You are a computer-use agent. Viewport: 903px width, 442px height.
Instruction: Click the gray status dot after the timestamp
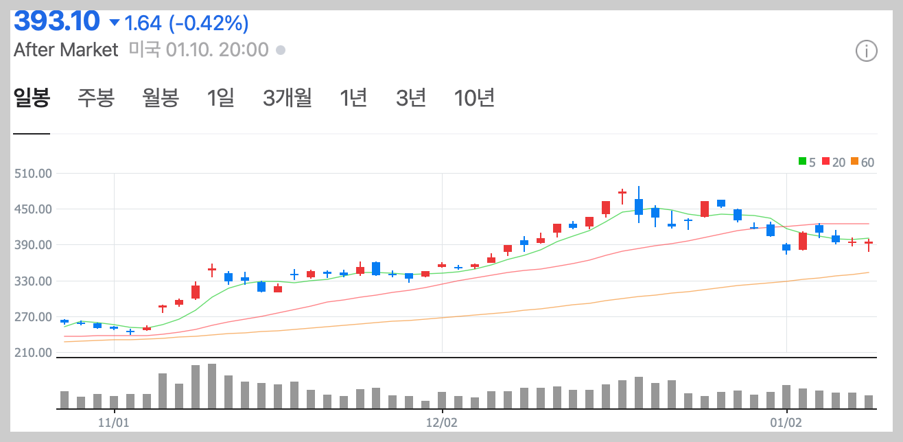pyautogui.click(x=280, y=50)
